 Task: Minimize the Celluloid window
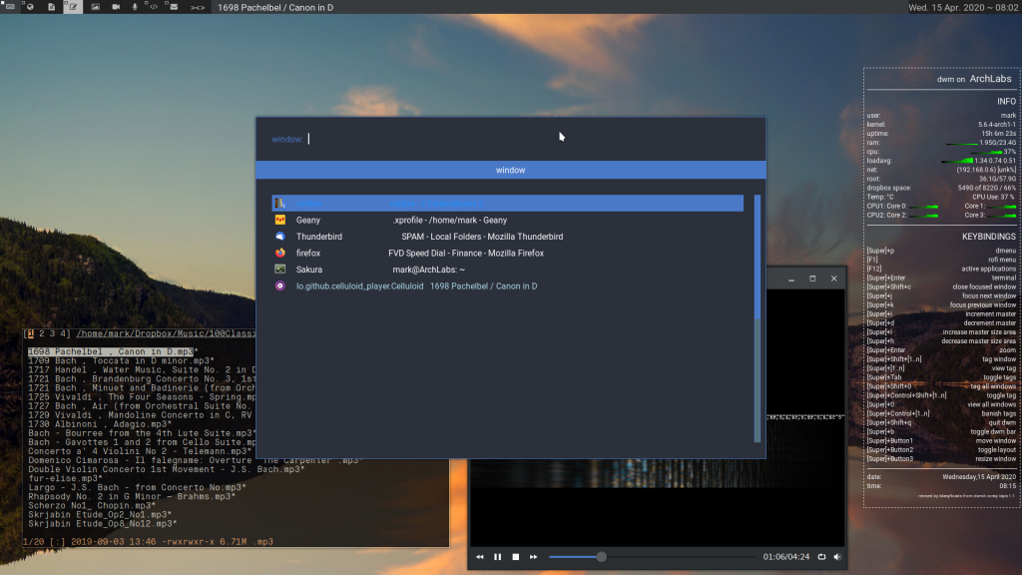coord(791,280)
